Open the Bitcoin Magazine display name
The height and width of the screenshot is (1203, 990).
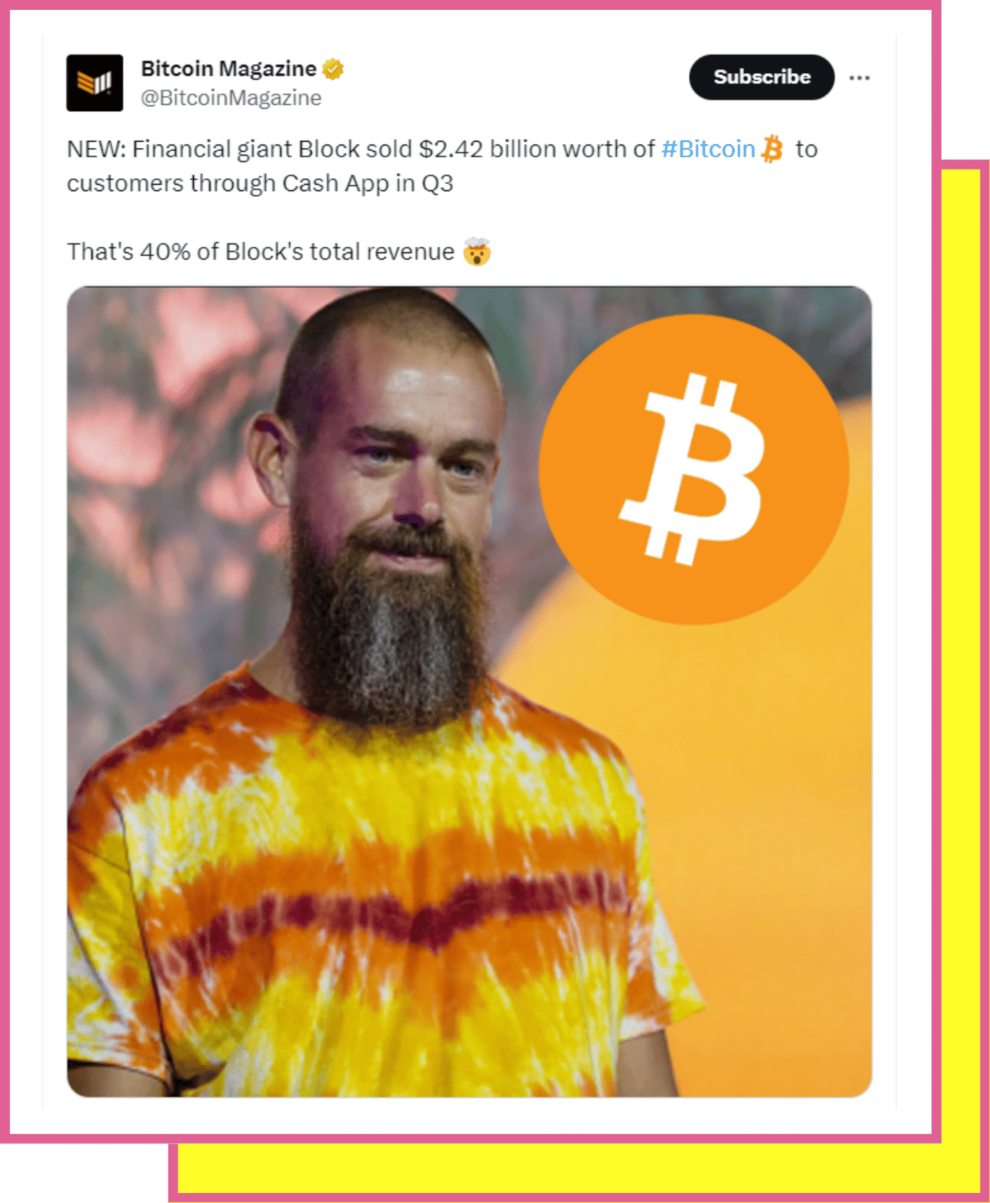point(228,69)
